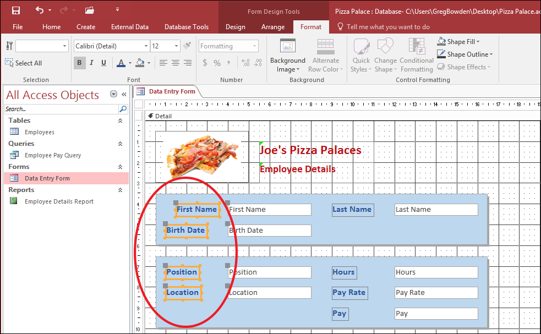Select the Employees table
The image size is (541, 334).
[x=66, y=132]
